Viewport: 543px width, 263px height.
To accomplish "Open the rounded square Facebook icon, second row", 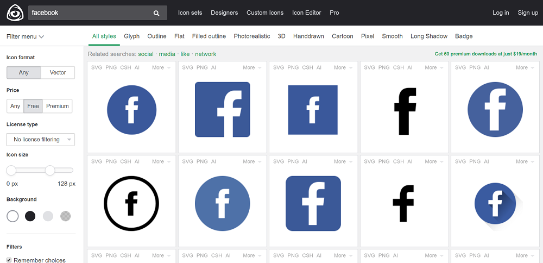I will click(x=313, y=203).
